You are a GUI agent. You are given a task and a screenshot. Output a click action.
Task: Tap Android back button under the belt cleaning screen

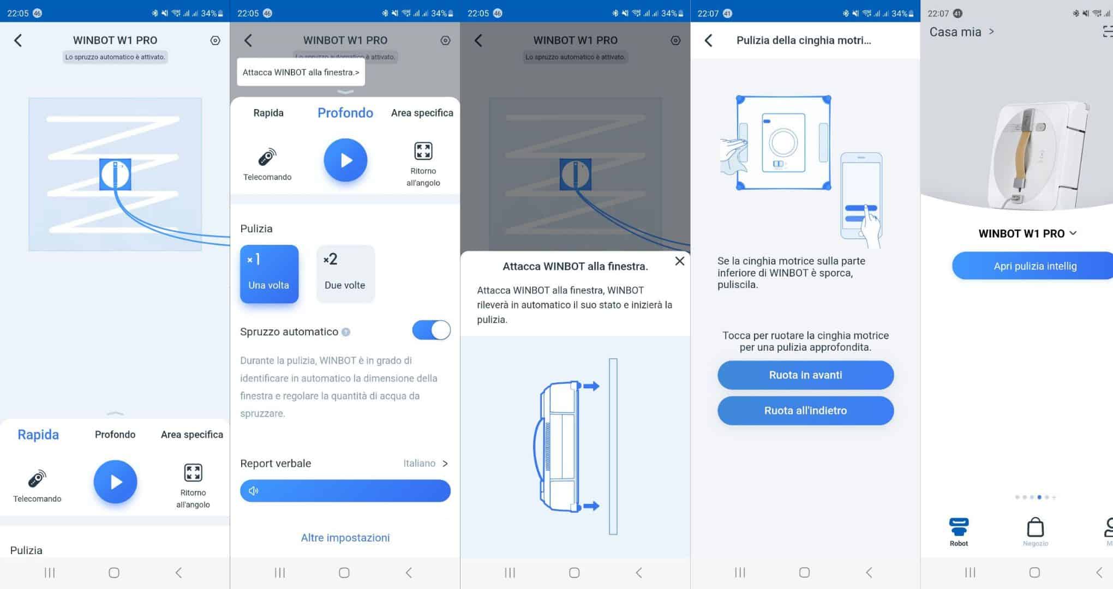click(869, 573)
